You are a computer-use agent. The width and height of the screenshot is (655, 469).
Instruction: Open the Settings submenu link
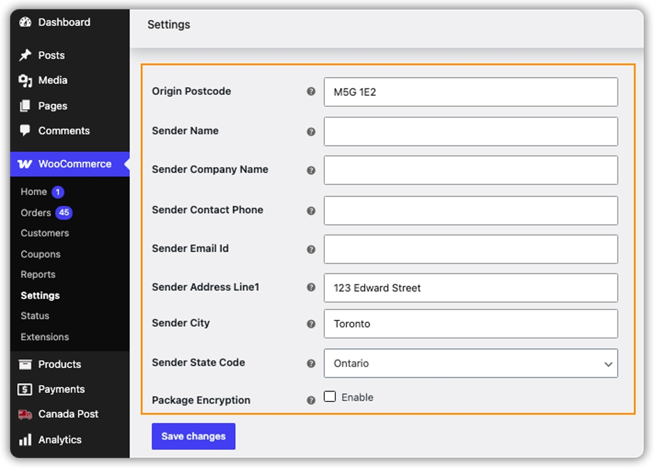40,295
